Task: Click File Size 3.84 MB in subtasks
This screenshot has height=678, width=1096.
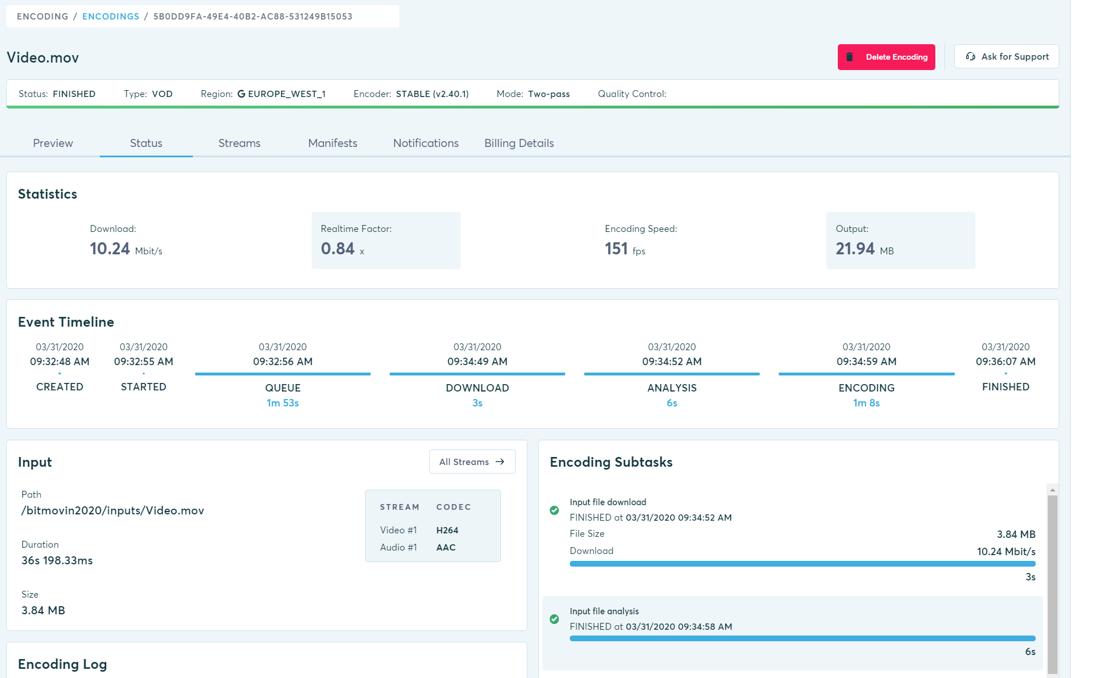Action: pyautogui.click(x=802, y=534)
